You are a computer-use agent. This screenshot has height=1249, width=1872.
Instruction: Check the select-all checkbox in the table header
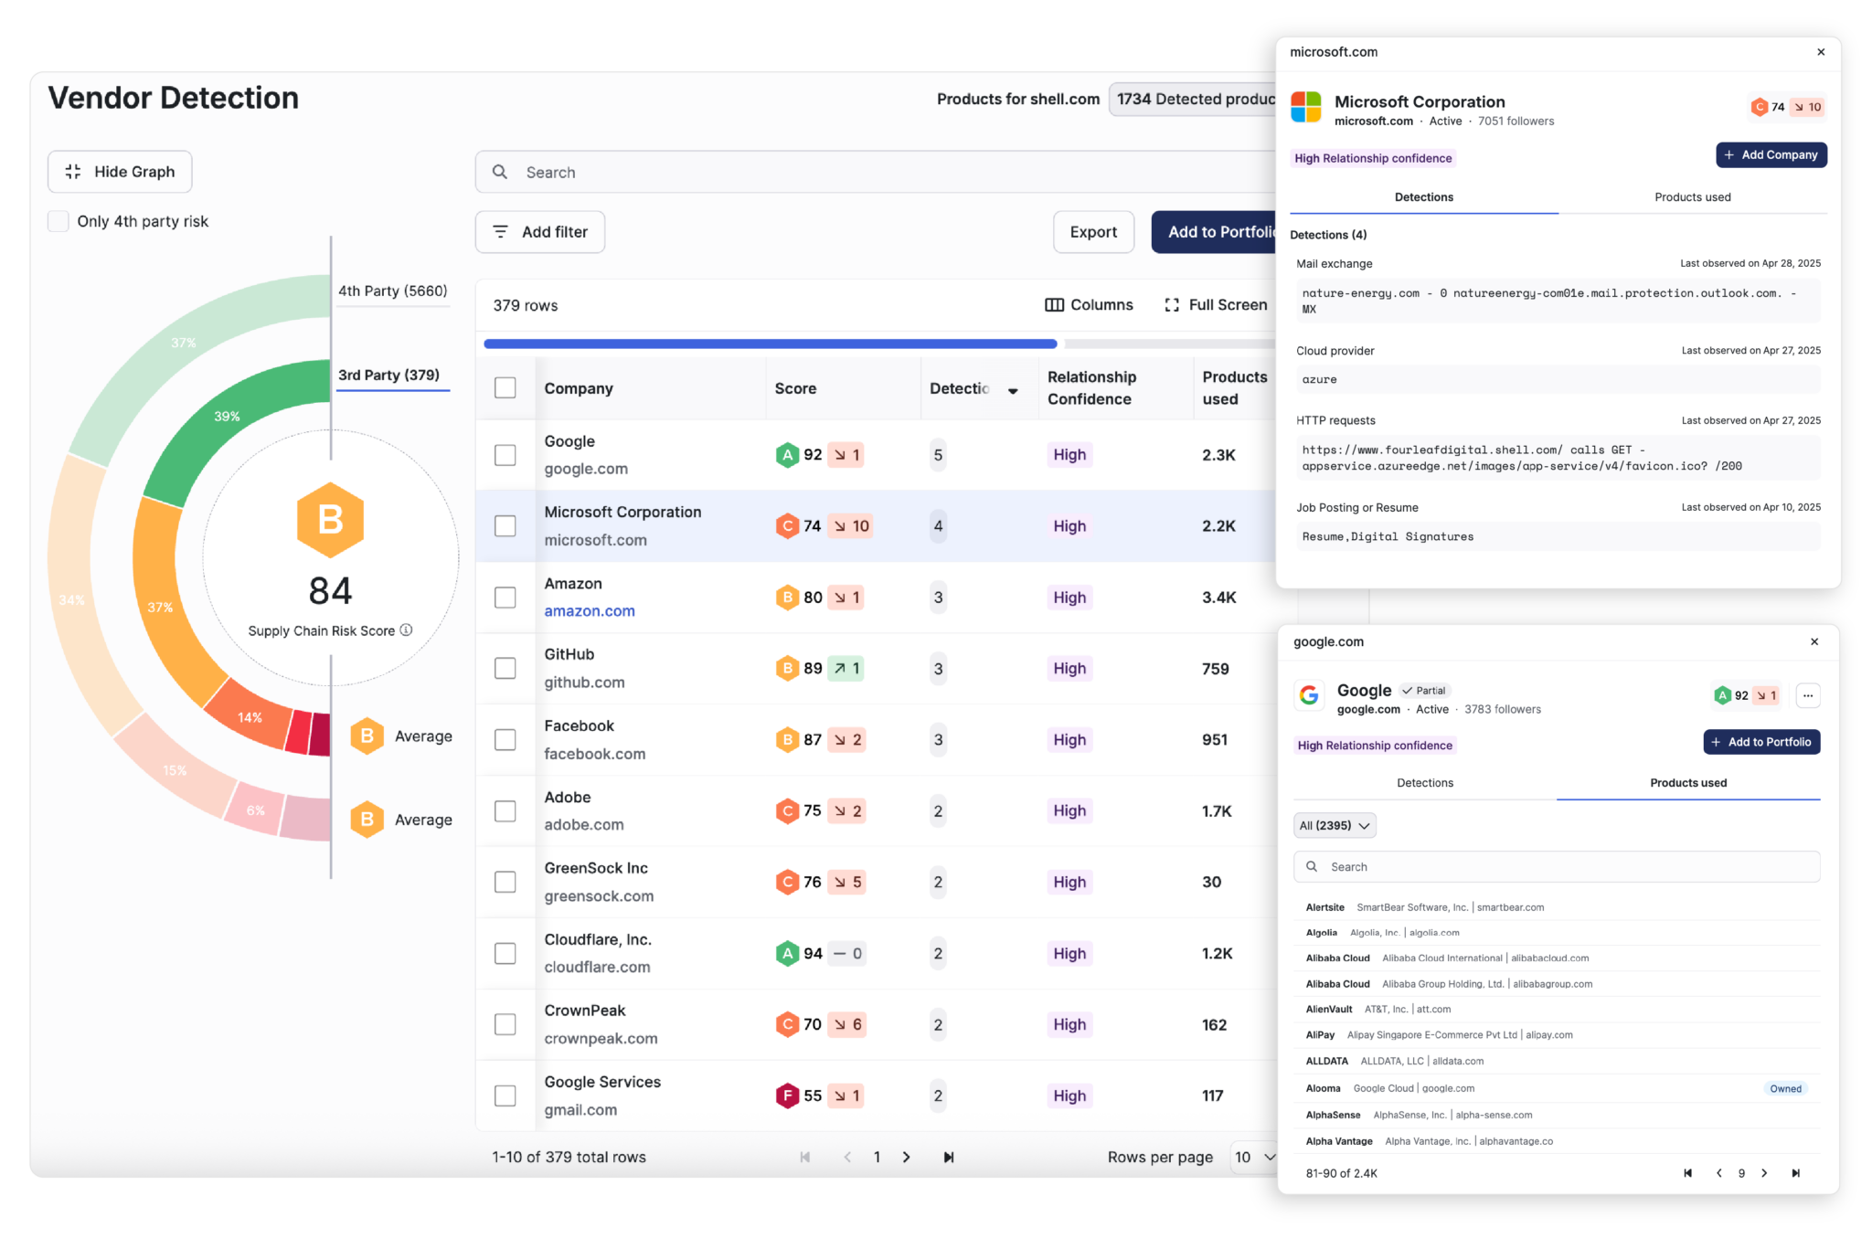505,387
